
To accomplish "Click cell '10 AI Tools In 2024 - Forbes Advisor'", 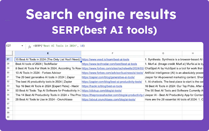I will click(x=48, y=73).
